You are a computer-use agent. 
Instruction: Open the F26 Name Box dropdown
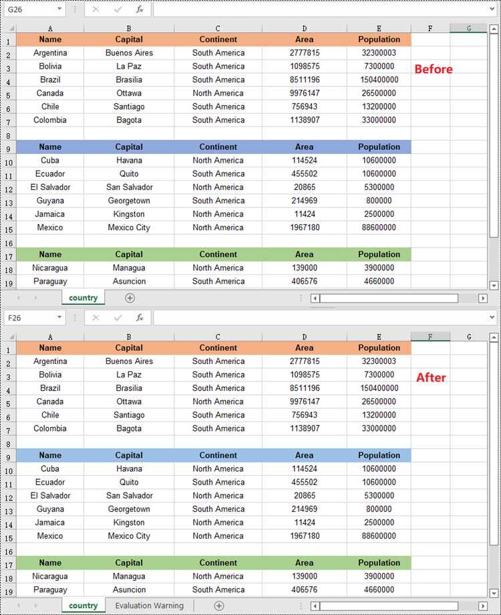pyautogui.click(x=59, y=317)
